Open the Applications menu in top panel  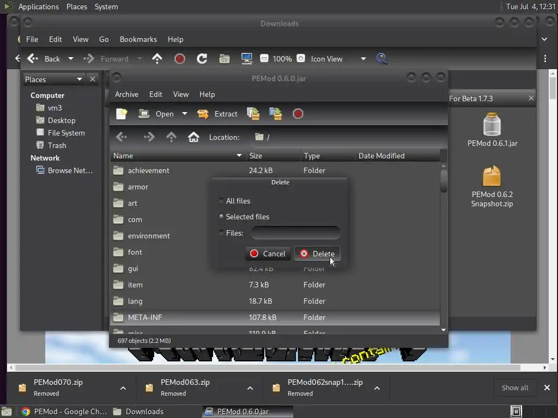(x=39, y=7)
